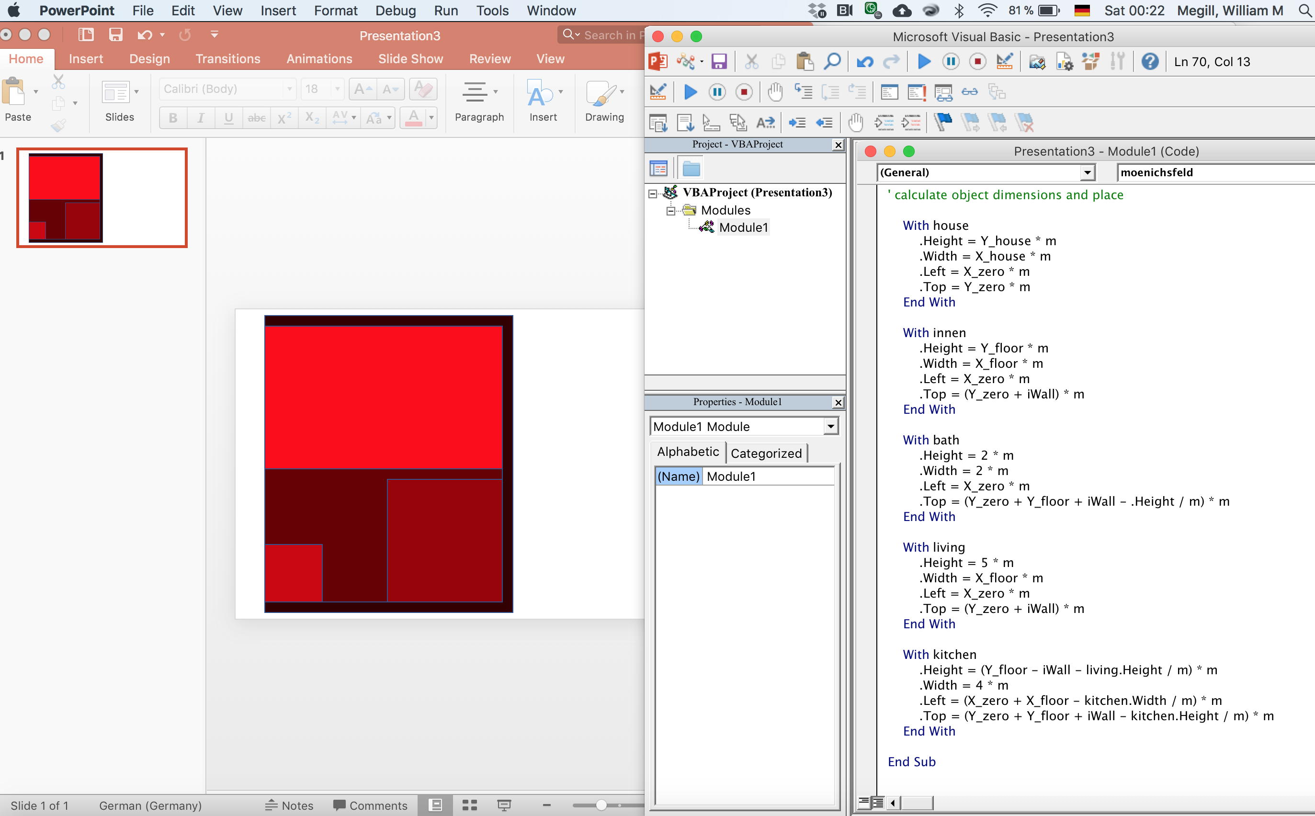Click the Toggle Bookmark flag icon

tap(943, 123)
